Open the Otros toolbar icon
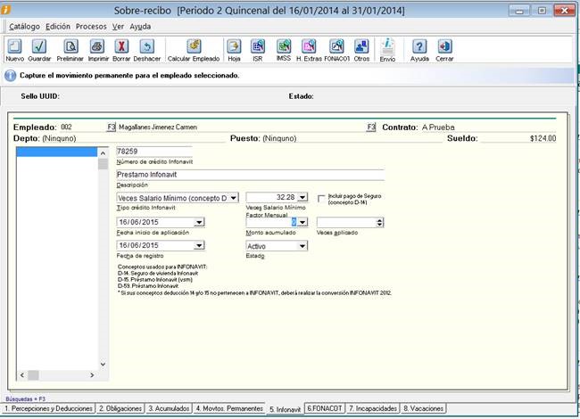580x419 pixels. [x=361, y=46]
